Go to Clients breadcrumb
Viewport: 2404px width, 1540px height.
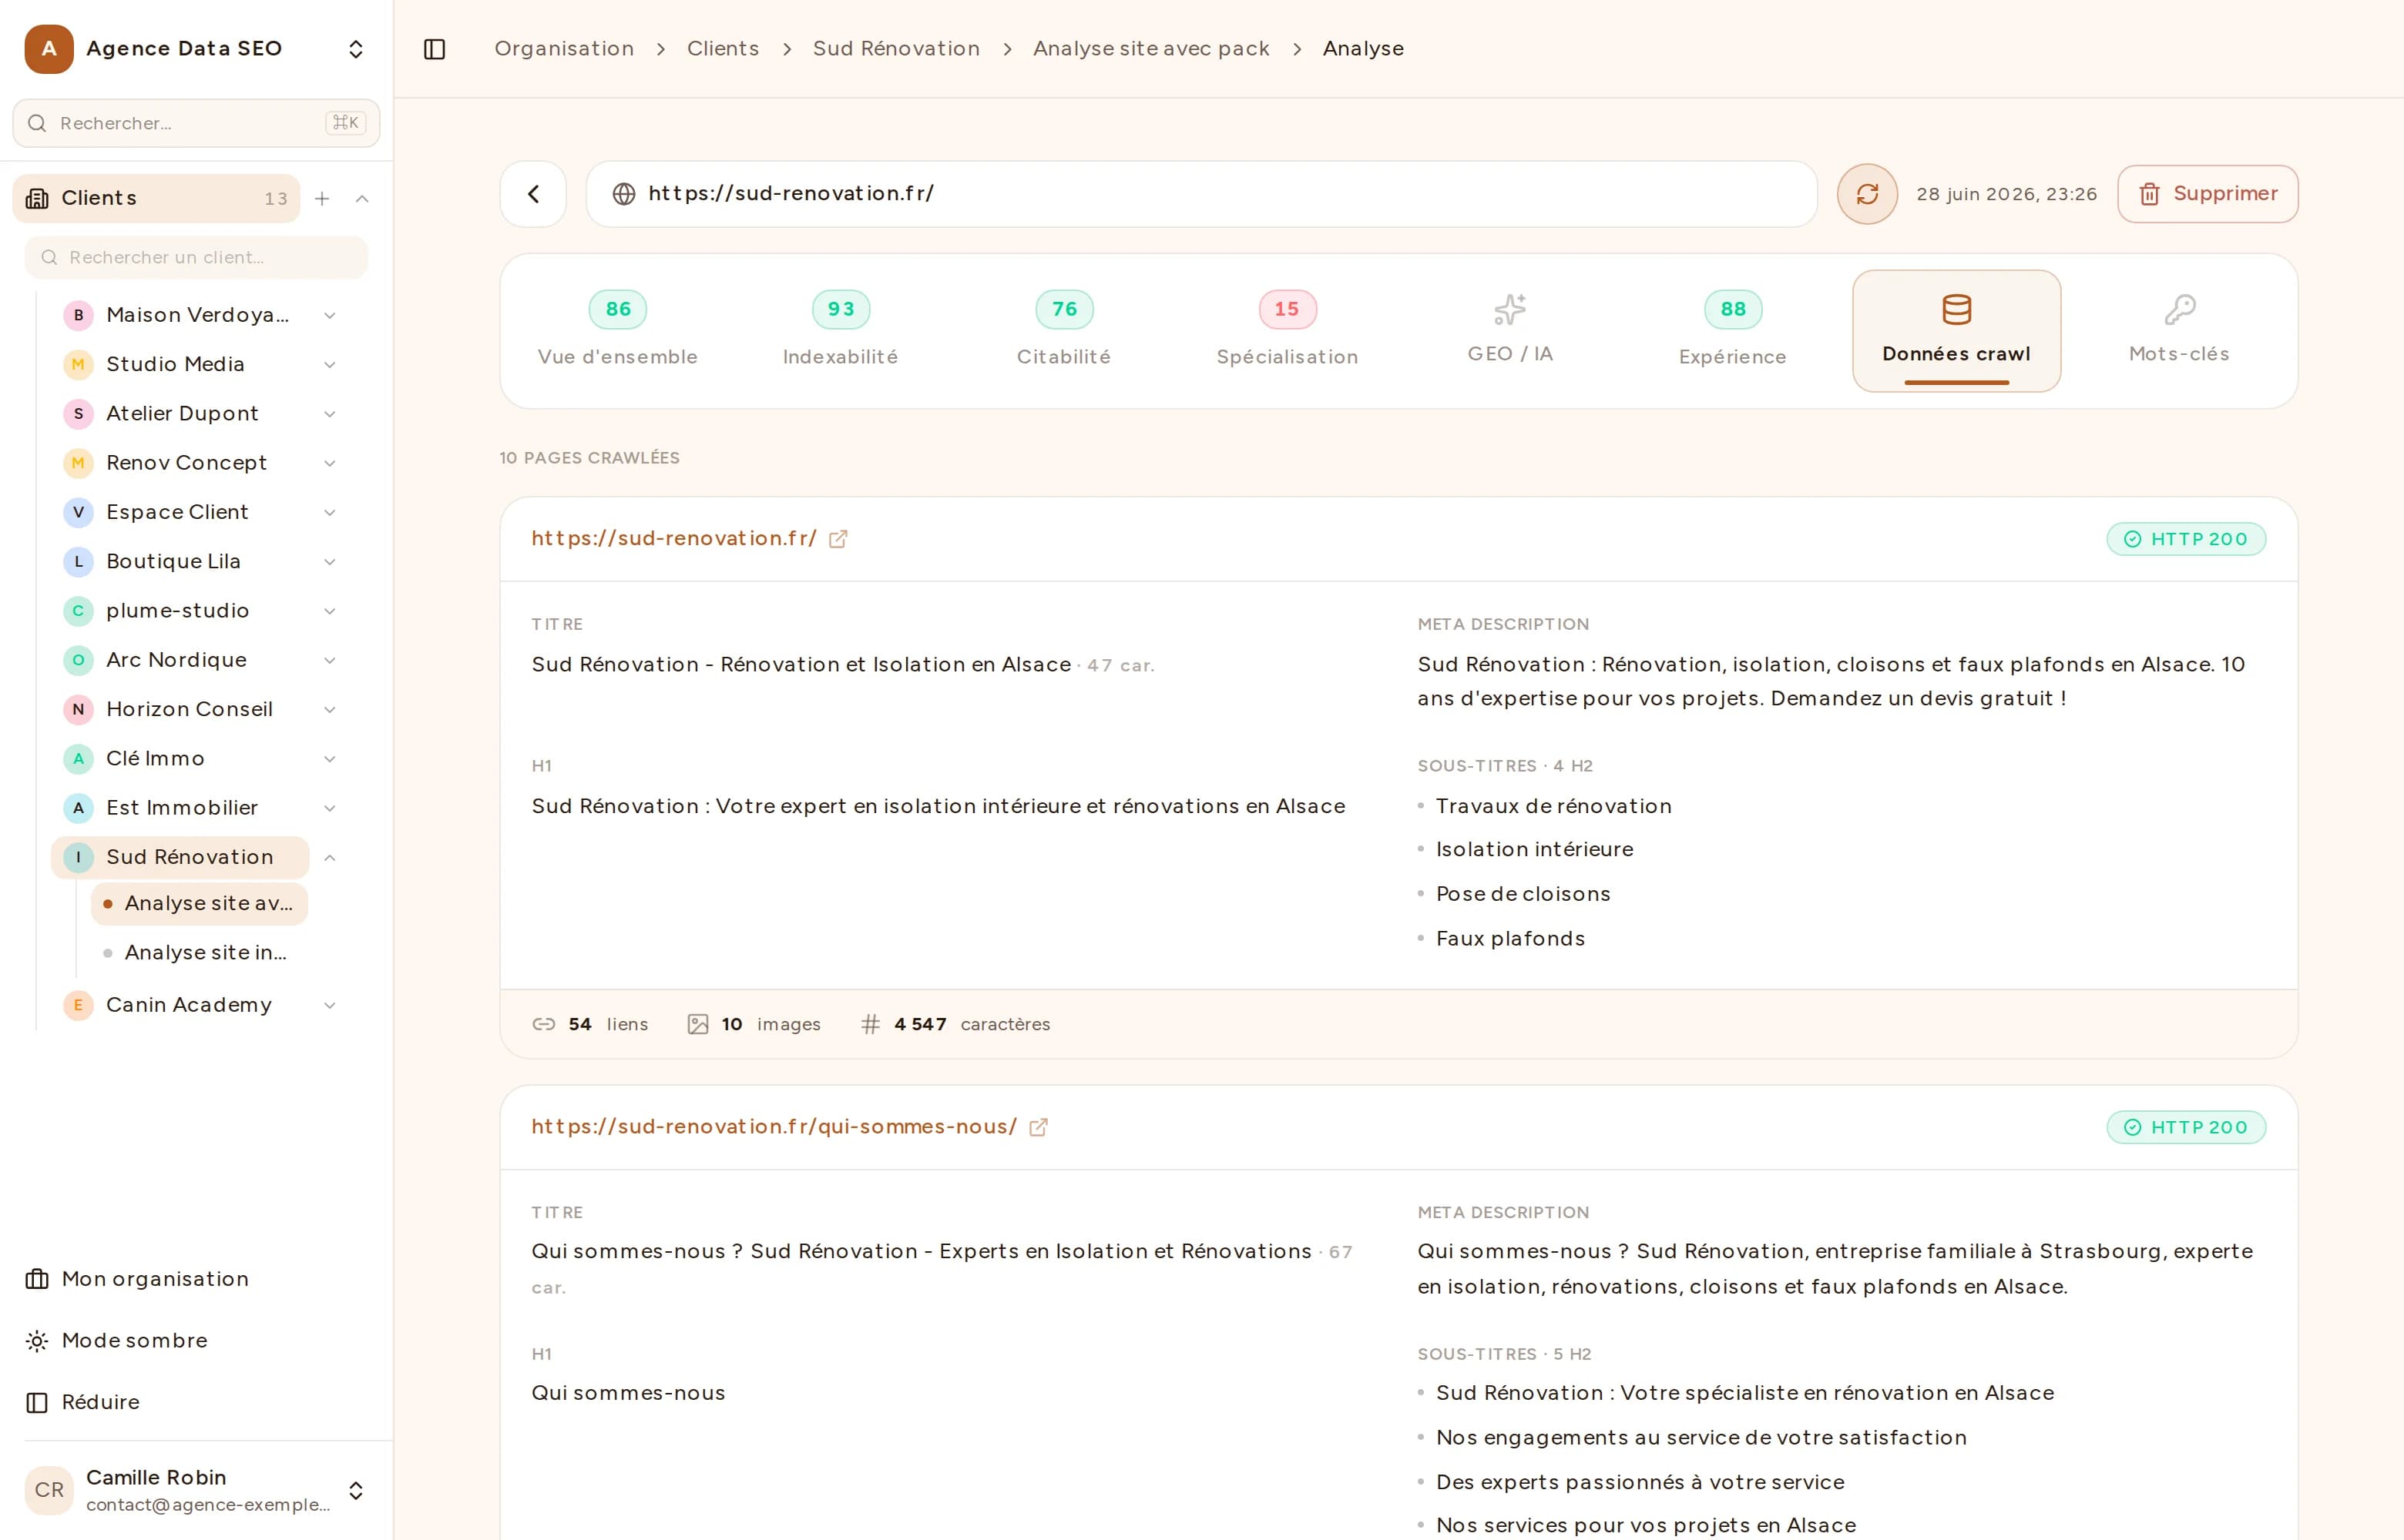click(722, 48)
